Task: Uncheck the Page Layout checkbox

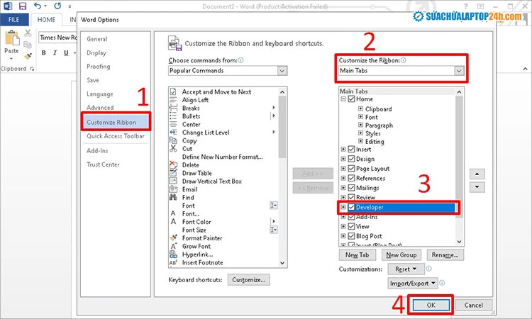Action: [x=351, y=169]
